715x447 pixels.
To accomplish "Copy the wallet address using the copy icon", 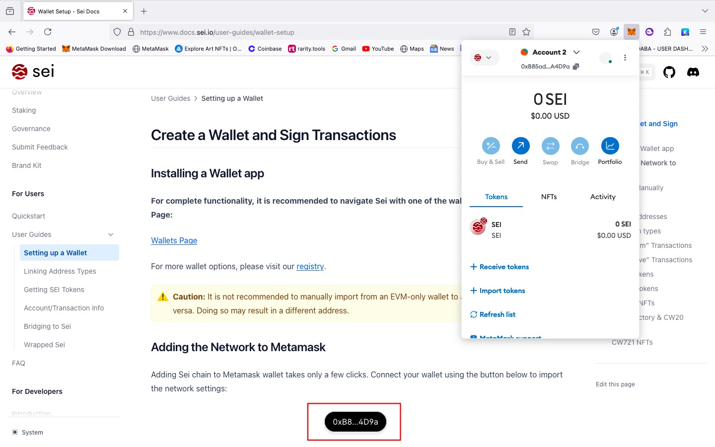I will click(x=575, y=66).
